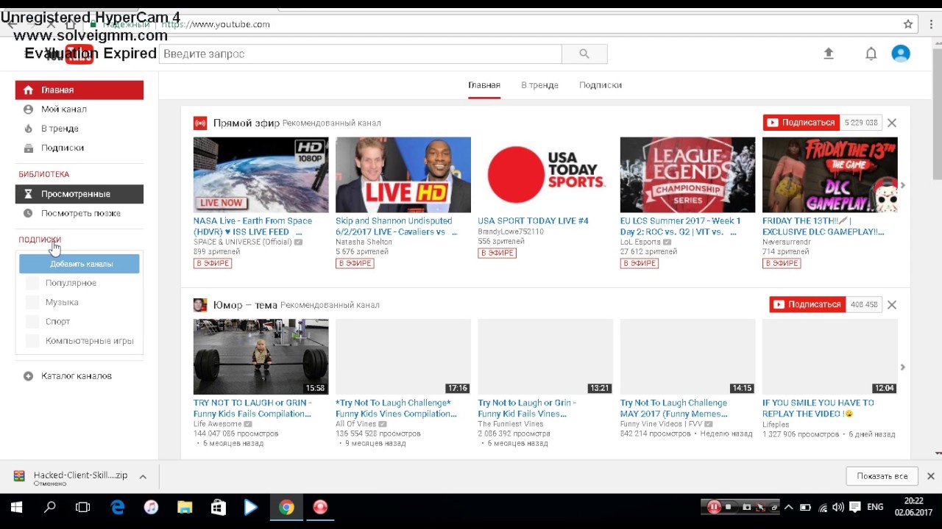The image size is (942, 529).
Task: Open the baby weightlifting video thumbnail
Action: [261, 357]
